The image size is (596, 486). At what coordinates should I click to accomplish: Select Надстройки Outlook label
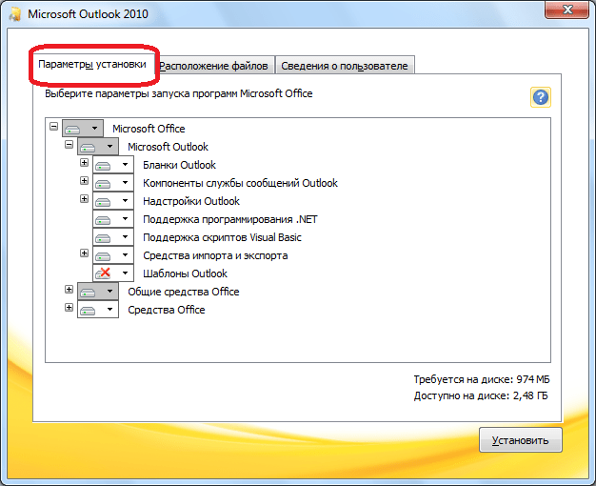click(x=191, y=201)
